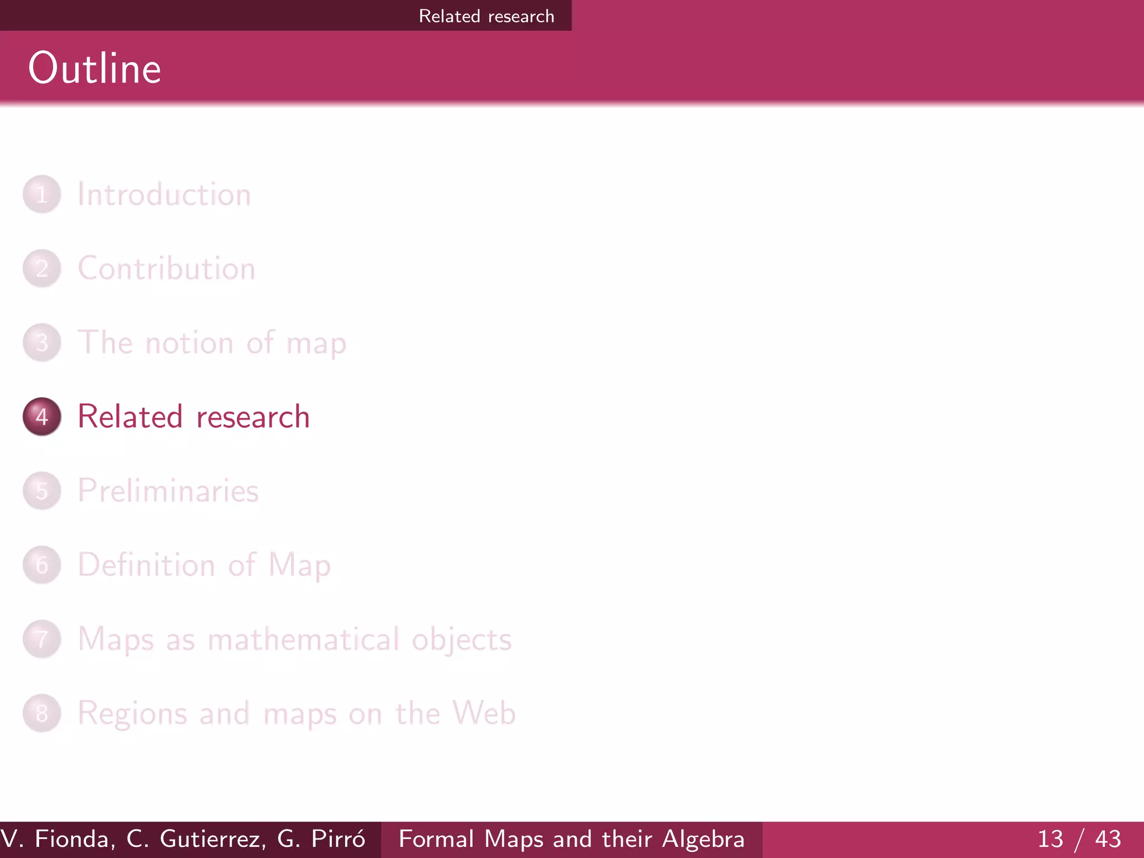Open 'Regions and maps on the Web'
1144x858 pixels.
tap(296, 713)
